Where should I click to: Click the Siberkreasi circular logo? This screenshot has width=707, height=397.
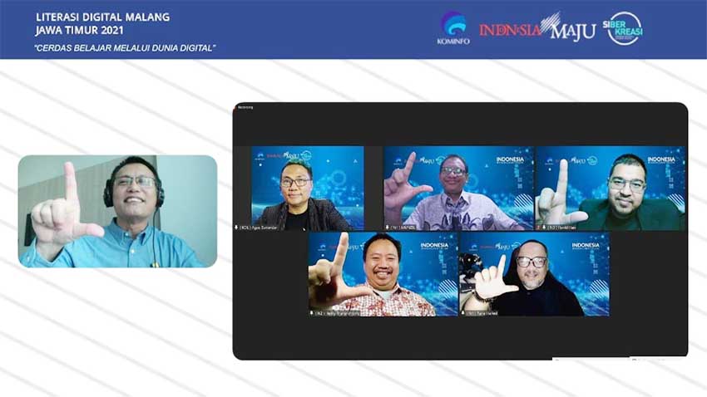623,28
